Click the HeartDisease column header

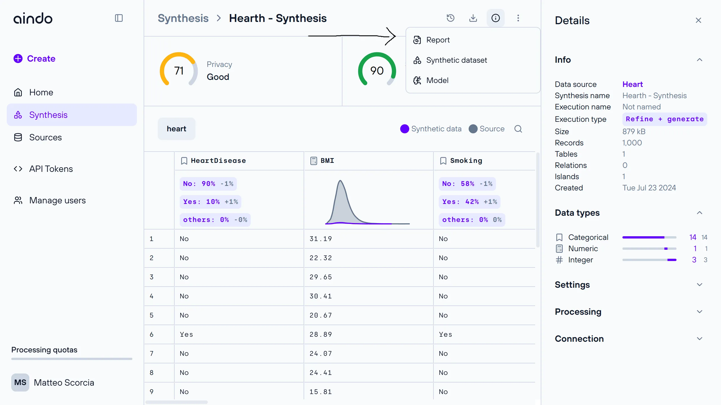click(x=239, y=161)
